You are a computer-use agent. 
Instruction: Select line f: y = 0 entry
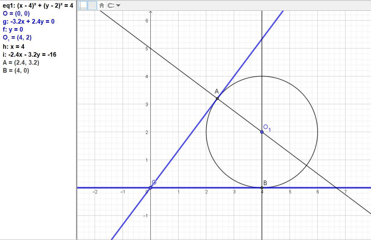pyautogui.click(x=13, y=29)
